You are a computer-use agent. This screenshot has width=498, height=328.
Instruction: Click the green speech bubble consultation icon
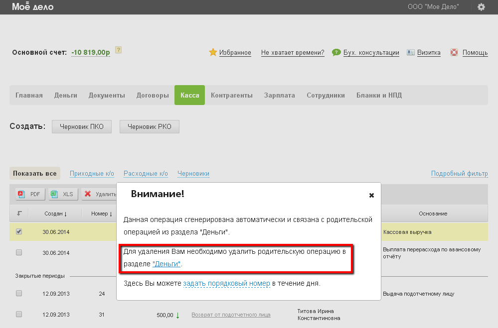click(x=336, y=52)
